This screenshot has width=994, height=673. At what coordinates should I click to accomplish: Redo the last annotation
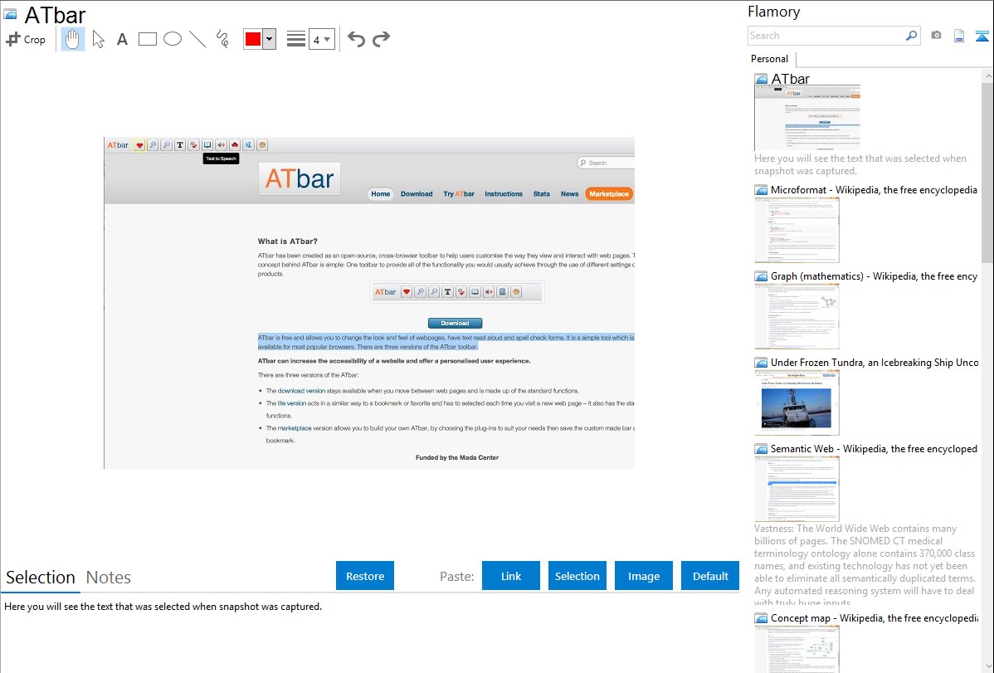381,39
